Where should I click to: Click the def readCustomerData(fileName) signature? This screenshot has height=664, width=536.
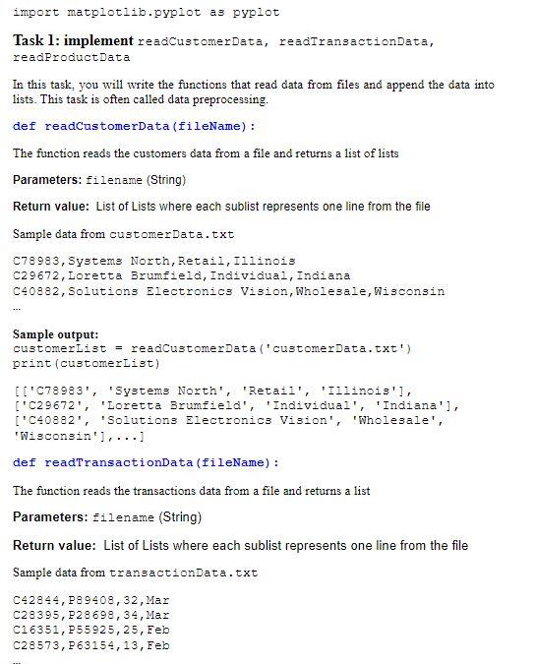coord(134,126)
